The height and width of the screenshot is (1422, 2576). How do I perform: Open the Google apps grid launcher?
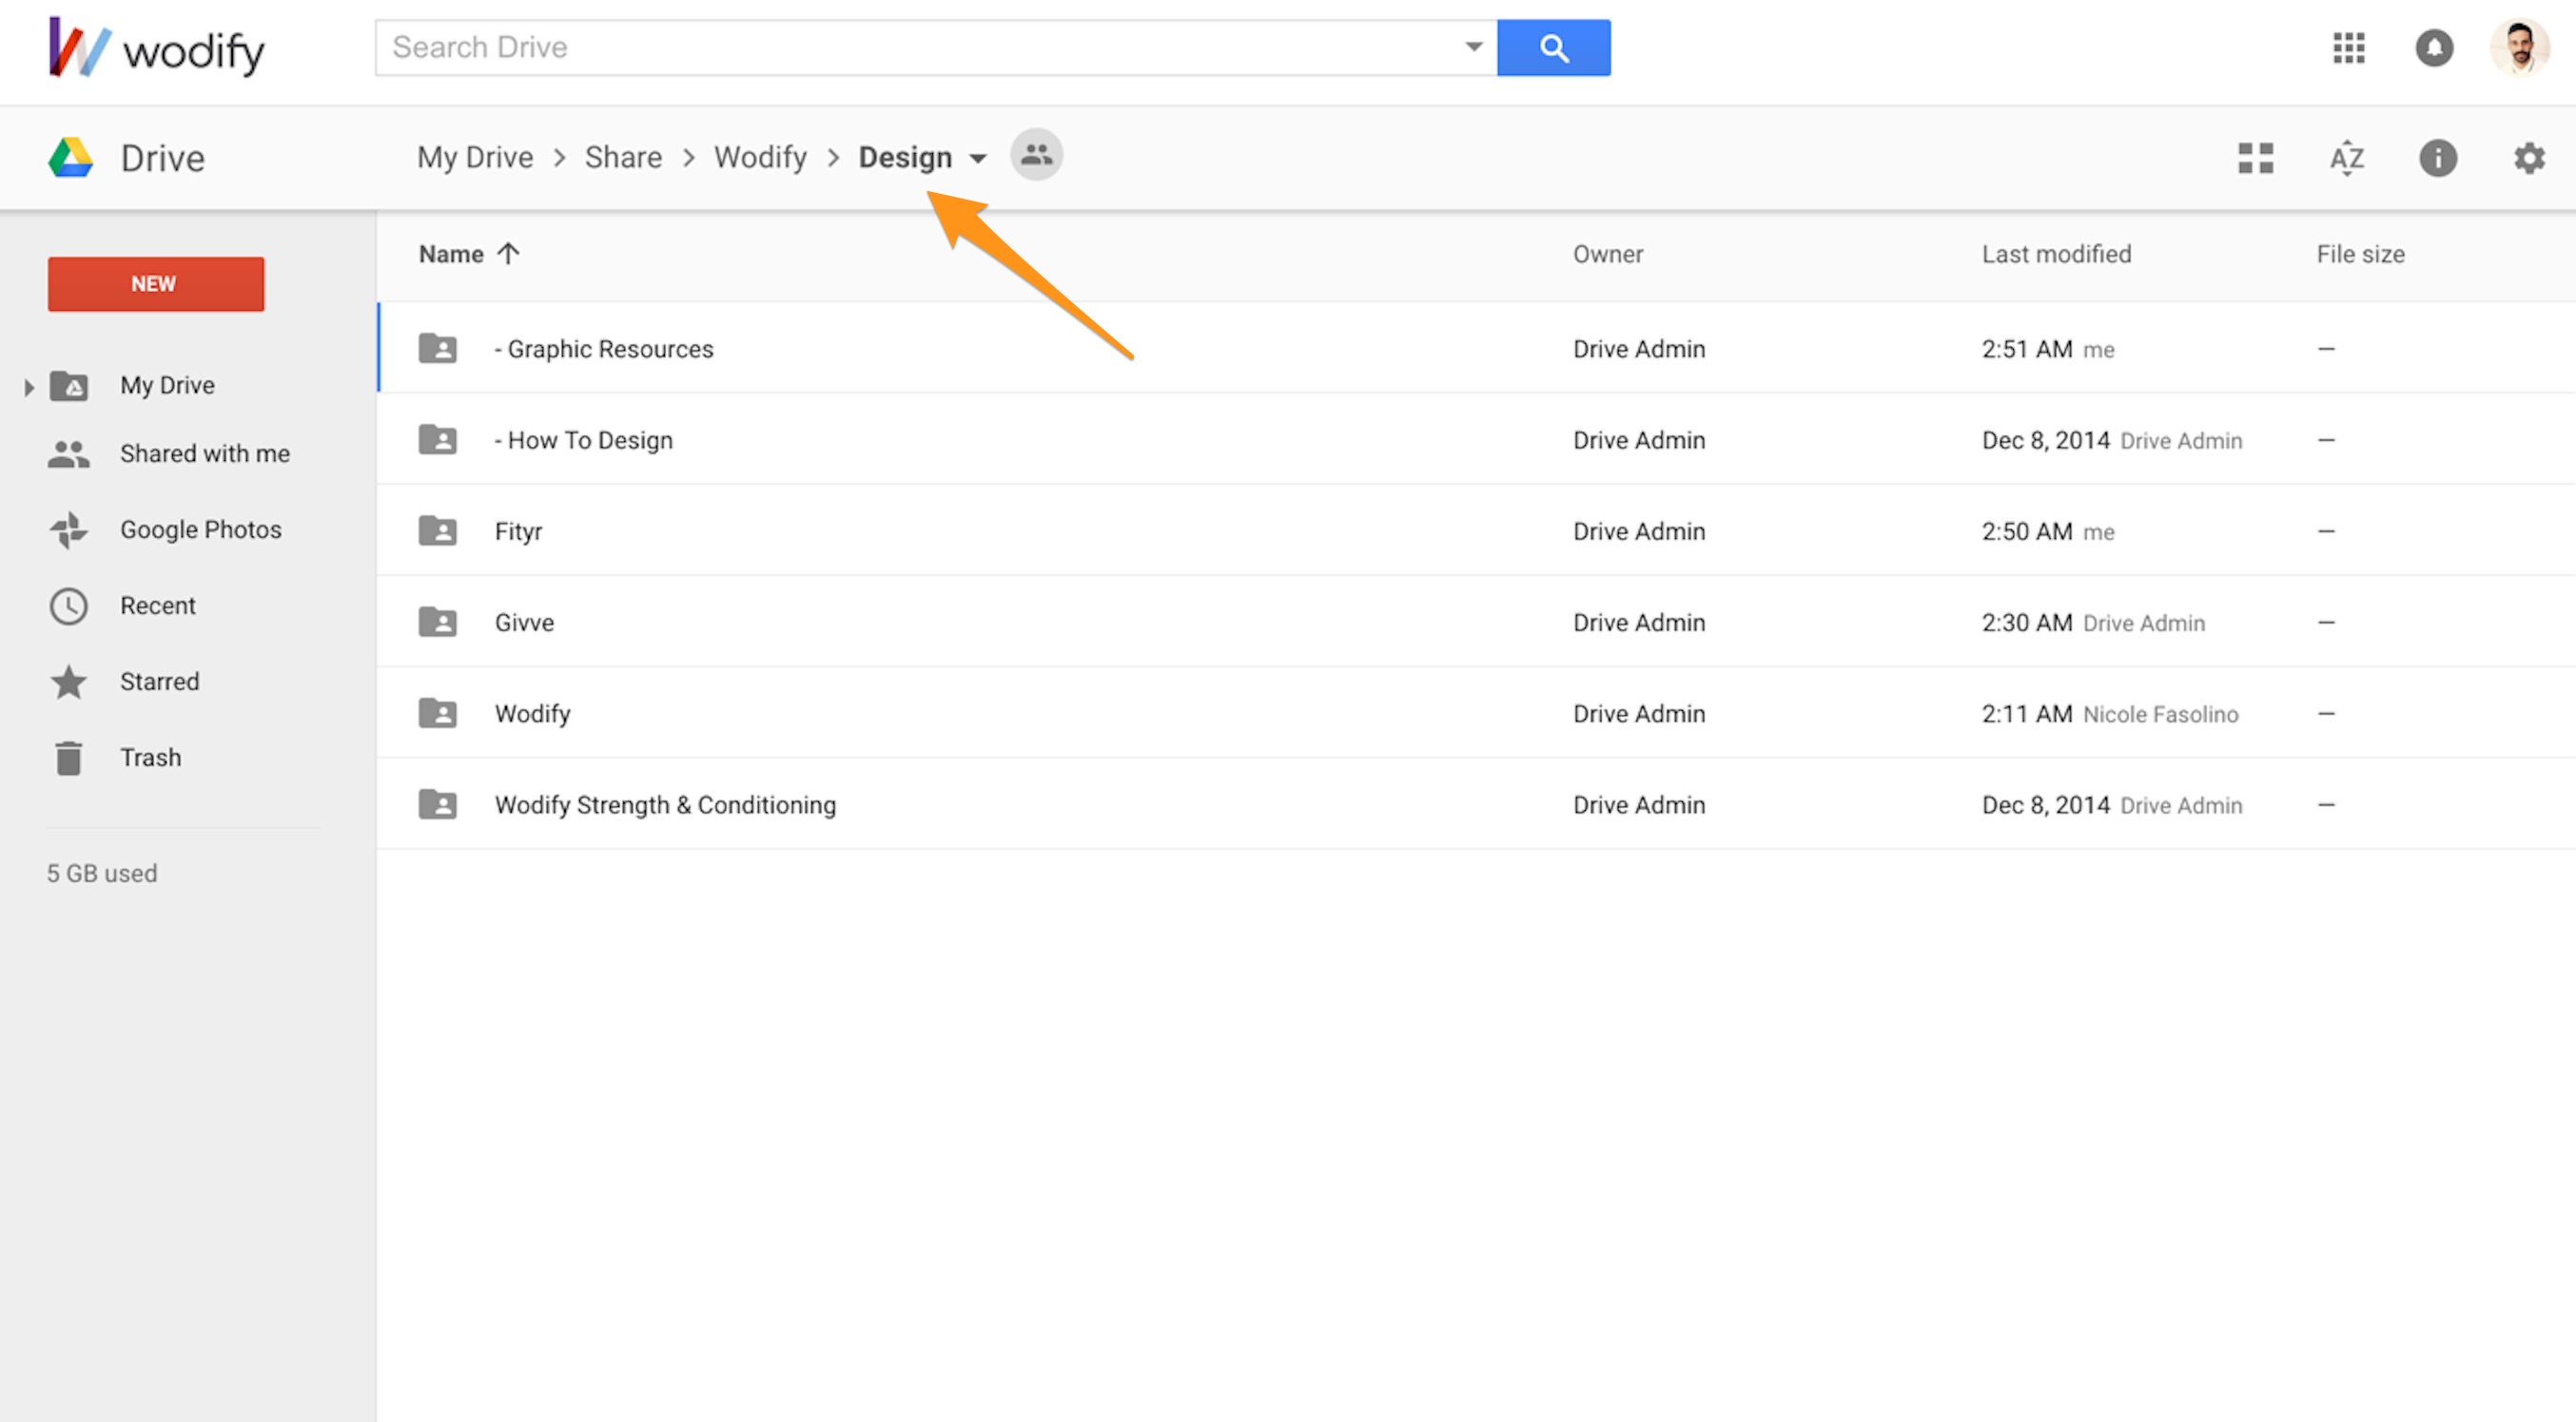(2348, 48)
